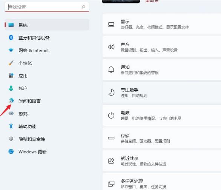The image size is (221, 190).
Task: Open the 通知 settings card
Action: point(162,70)
